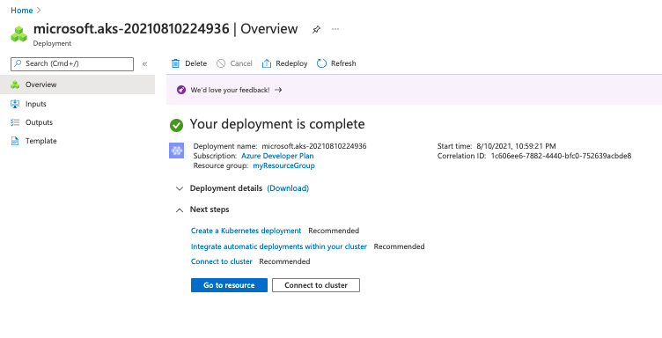This screenshot has width=662, height=338.
Task: Click the Go to resource button
Action: 229,285
